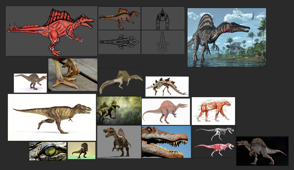Image resolution: width=294 pixels, height=170 pixels.
Task: Click the bird feet close-up reference photo
Action: (73, 74)
